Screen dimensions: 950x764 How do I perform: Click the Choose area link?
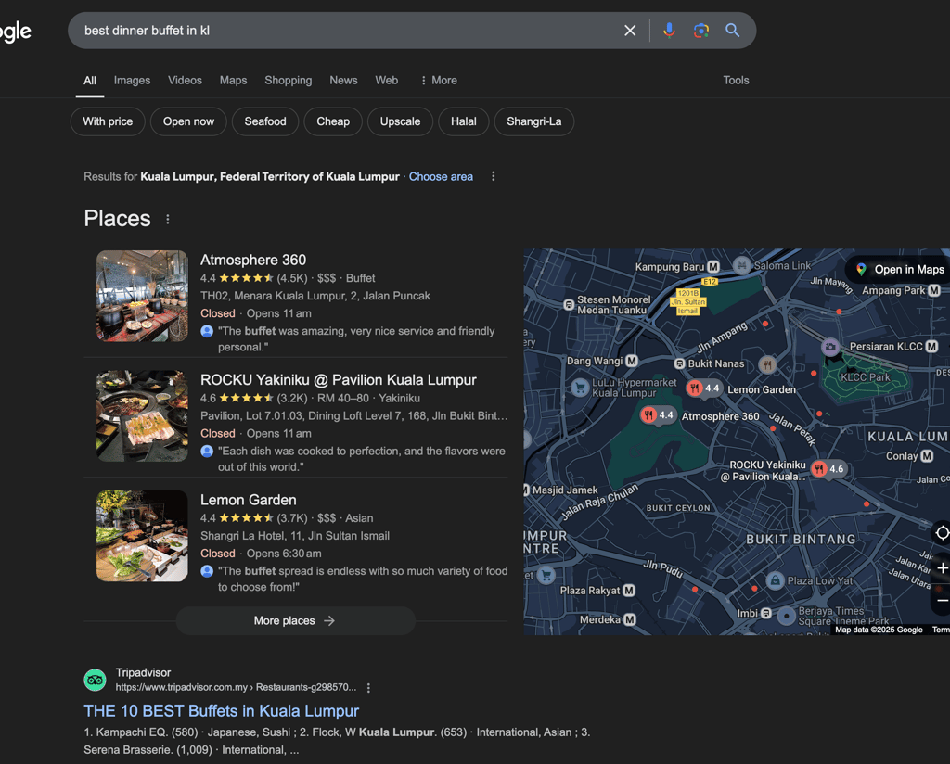pyautogui.click(x=441, y=177)
